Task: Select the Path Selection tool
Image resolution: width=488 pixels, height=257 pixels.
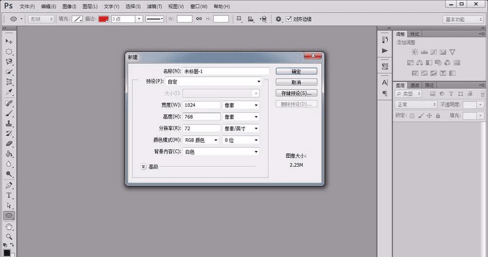Action: tap(9, 206)
